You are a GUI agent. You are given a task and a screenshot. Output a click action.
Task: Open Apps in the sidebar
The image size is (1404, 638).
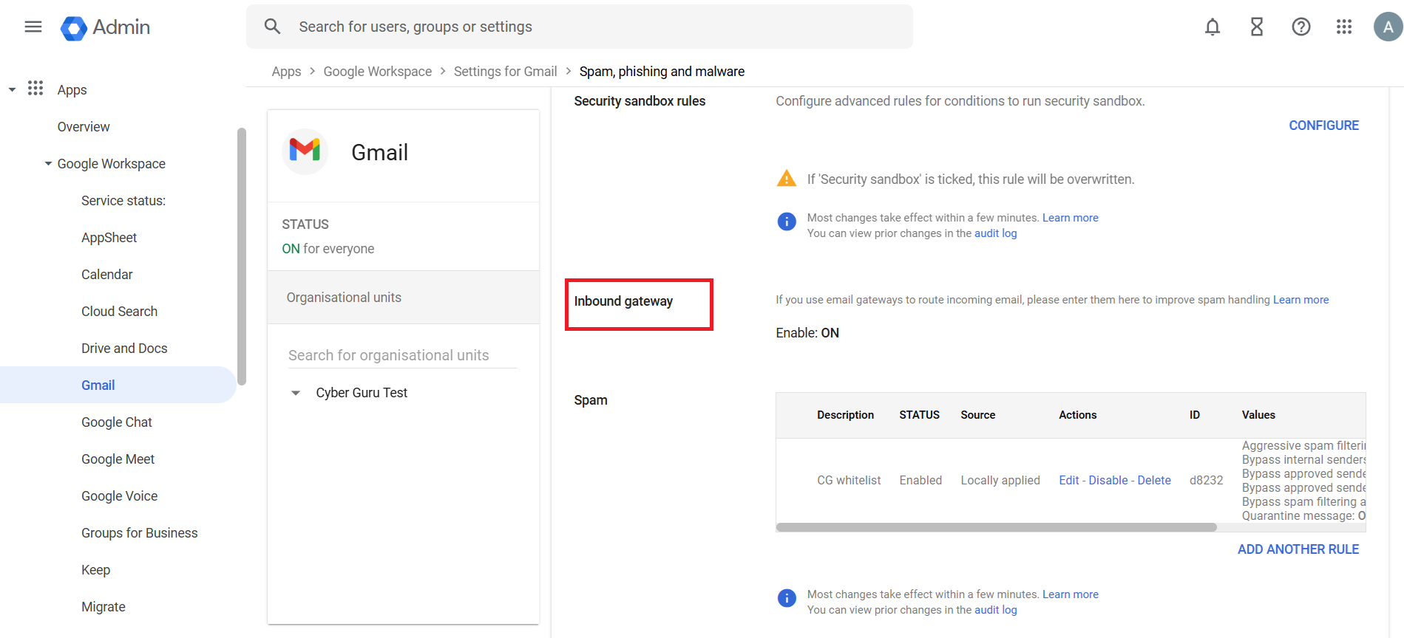click(x=72, y=90)
